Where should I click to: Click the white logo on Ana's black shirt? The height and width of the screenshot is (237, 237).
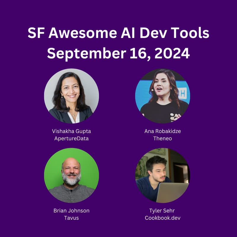pyautogui.click(x=175, y=116)
